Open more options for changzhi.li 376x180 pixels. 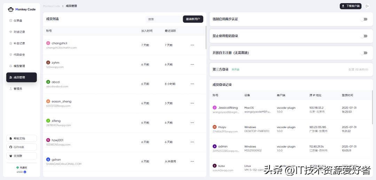[x=192, y=45]
